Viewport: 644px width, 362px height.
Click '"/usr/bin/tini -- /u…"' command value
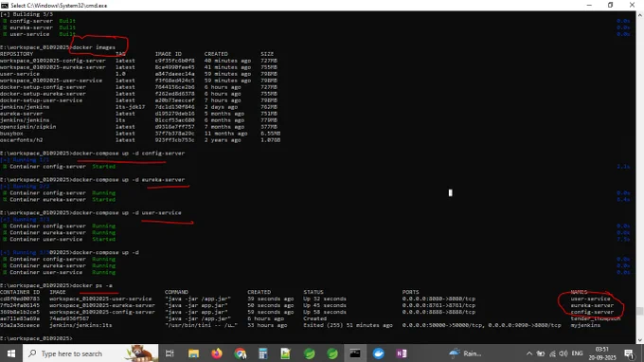pos(201,325)
